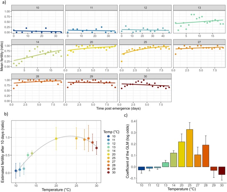Screen dimensions: 227x192
Task: Select the data point at 25 °C in panel b
Action: (x=76, y=138)
